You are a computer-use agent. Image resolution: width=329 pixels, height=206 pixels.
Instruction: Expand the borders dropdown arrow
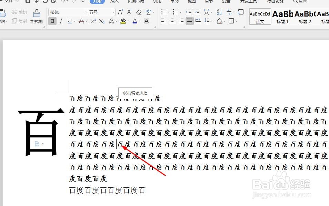(237, 21)
